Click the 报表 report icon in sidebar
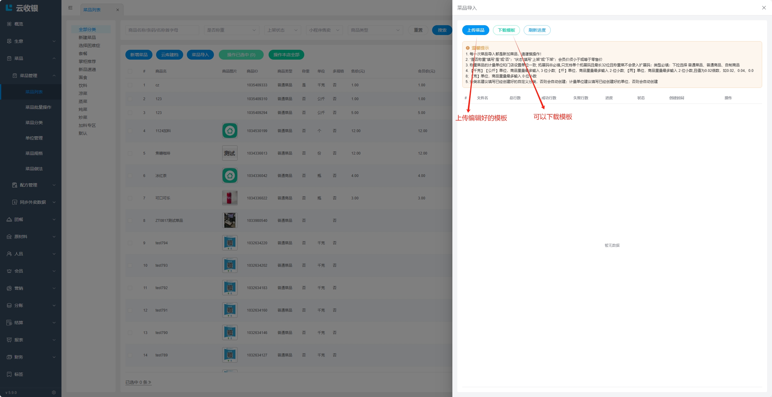Image resolution: width=772 pixels, height=397 pixels. [x=9, y=340]
